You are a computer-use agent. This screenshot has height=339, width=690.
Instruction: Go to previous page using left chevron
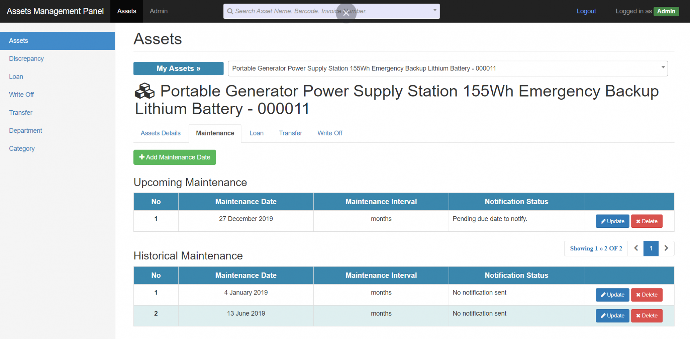636,248
